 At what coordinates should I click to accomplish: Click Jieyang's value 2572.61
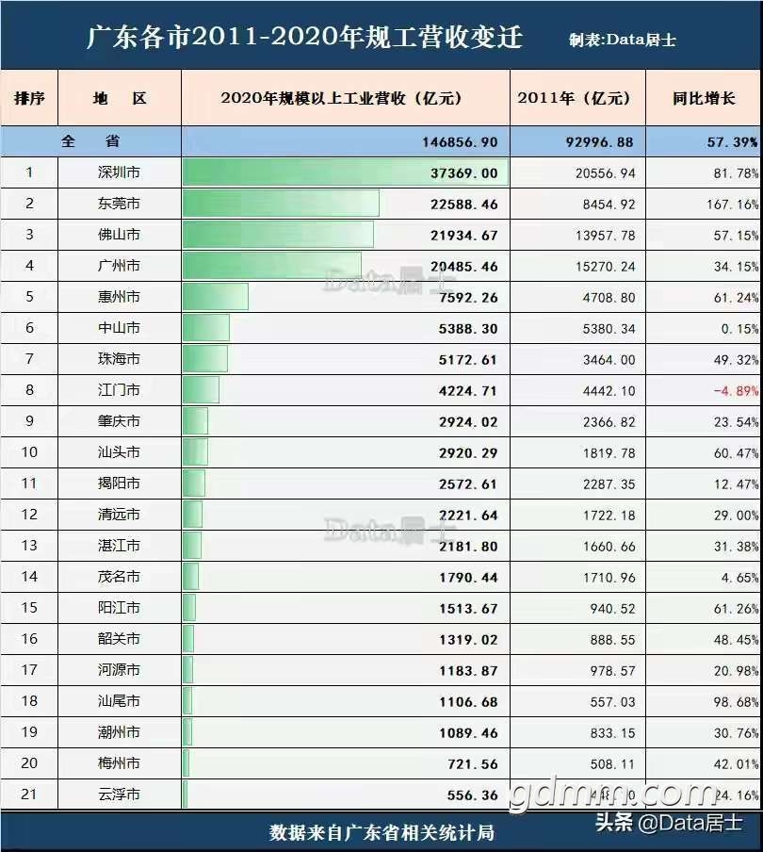pyautogui.click(x=468, y=483)
